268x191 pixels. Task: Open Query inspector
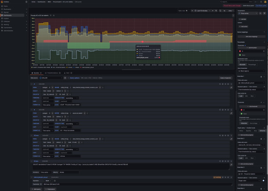point(226,78)
